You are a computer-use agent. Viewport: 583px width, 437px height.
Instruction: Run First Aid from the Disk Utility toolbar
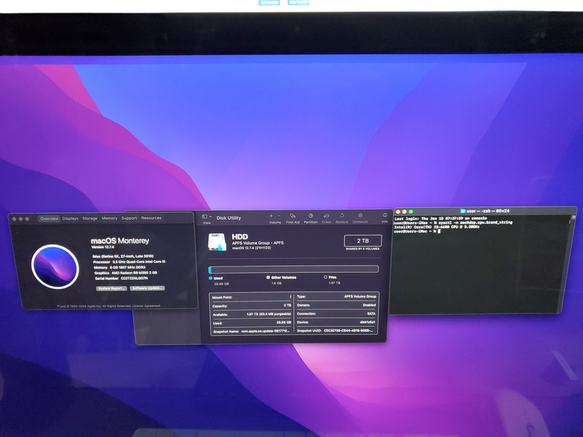tap(292, 216)
